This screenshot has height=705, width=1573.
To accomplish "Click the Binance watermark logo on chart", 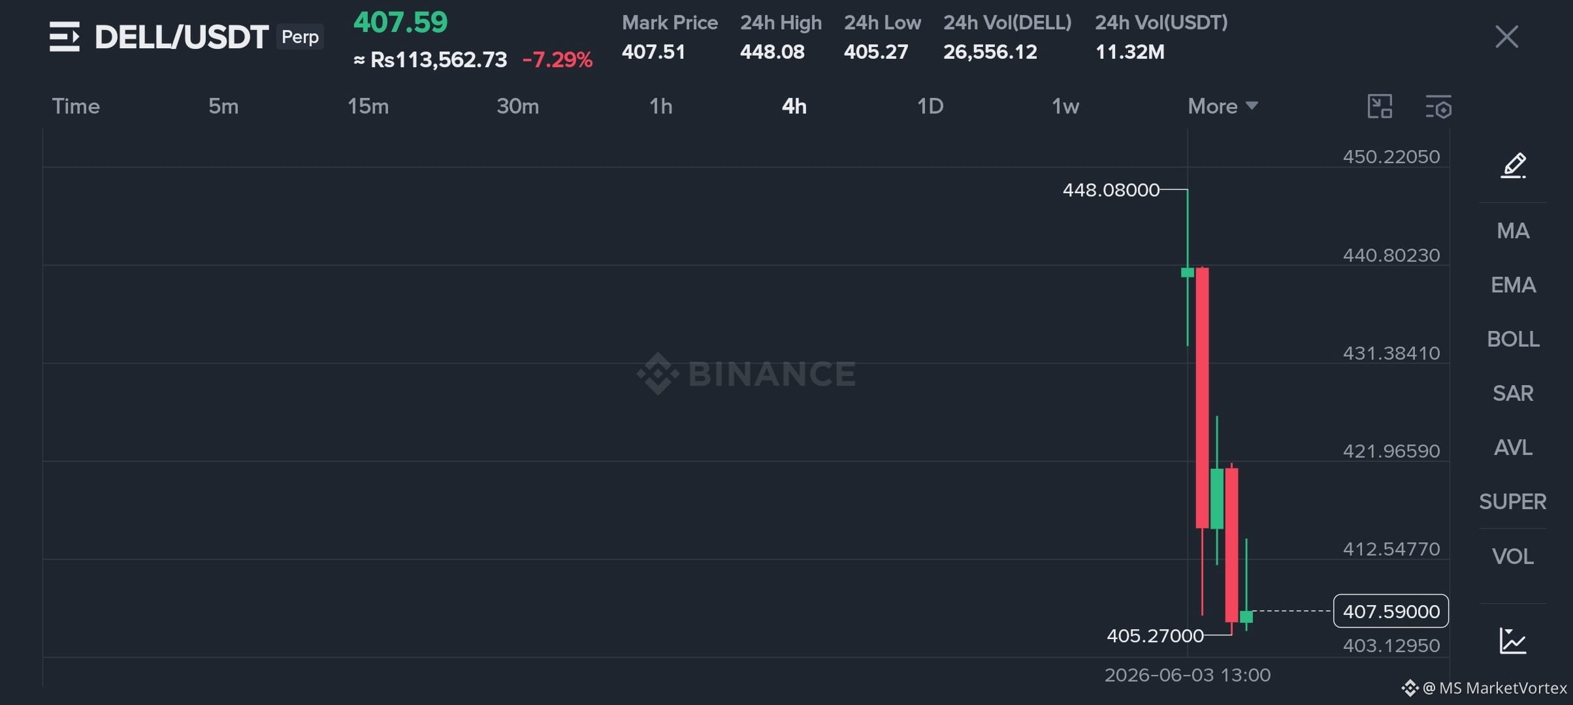I will (746, 373).
